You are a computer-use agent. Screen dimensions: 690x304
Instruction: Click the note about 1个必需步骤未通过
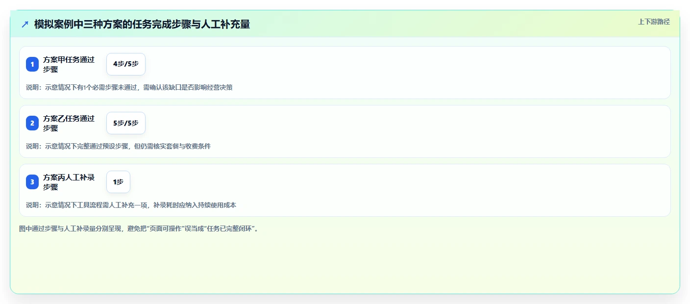pos(129,87)
